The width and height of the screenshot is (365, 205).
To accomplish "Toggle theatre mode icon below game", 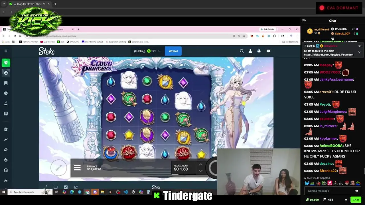I will tap(56, 187).
